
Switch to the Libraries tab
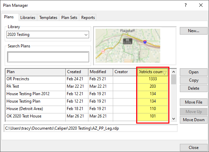tap(27, 18)
